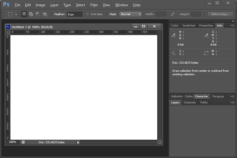This screenshot has width=237, height=158.
Task: Click the 100% zoom level field
Action: point(13,142)
